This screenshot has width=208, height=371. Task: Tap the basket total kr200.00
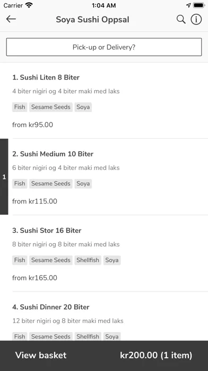[138, 356]
